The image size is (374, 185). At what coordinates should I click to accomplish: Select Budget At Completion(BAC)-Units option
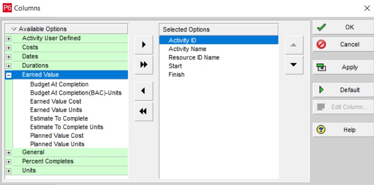[x=76, y=93]
